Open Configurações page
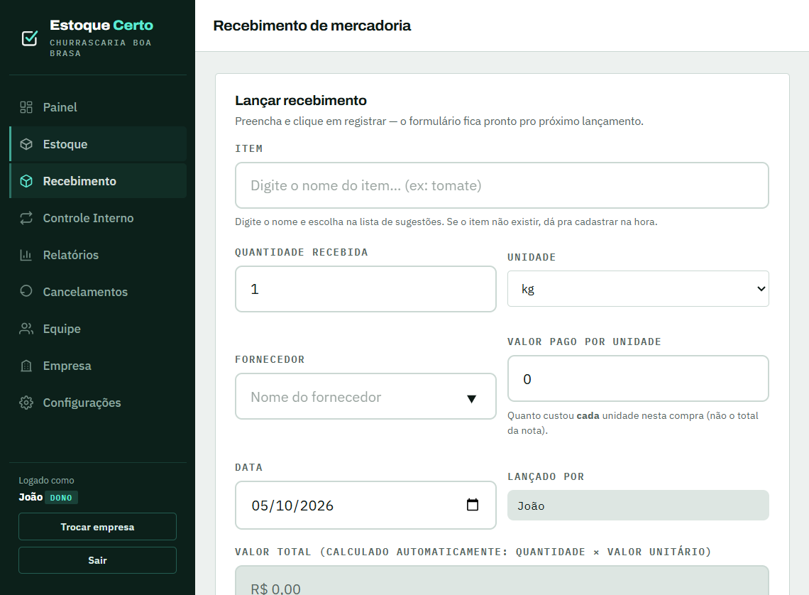Image resolution: width=809 pixels, height=595 pixels. (x=98, y=403)
